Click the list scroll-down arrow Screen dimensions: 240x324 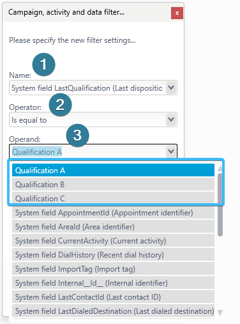point(220,312)
